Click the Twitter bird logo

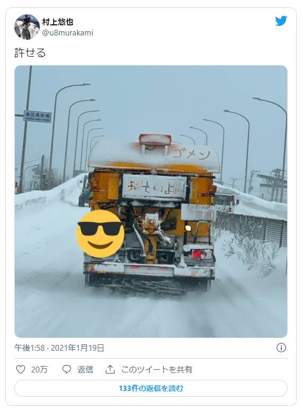pyautogui.click(x=281, y=21)
